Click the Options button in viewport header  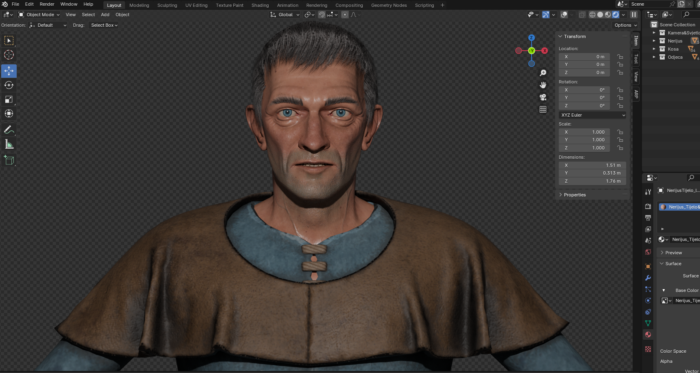[x=625, y=25]
